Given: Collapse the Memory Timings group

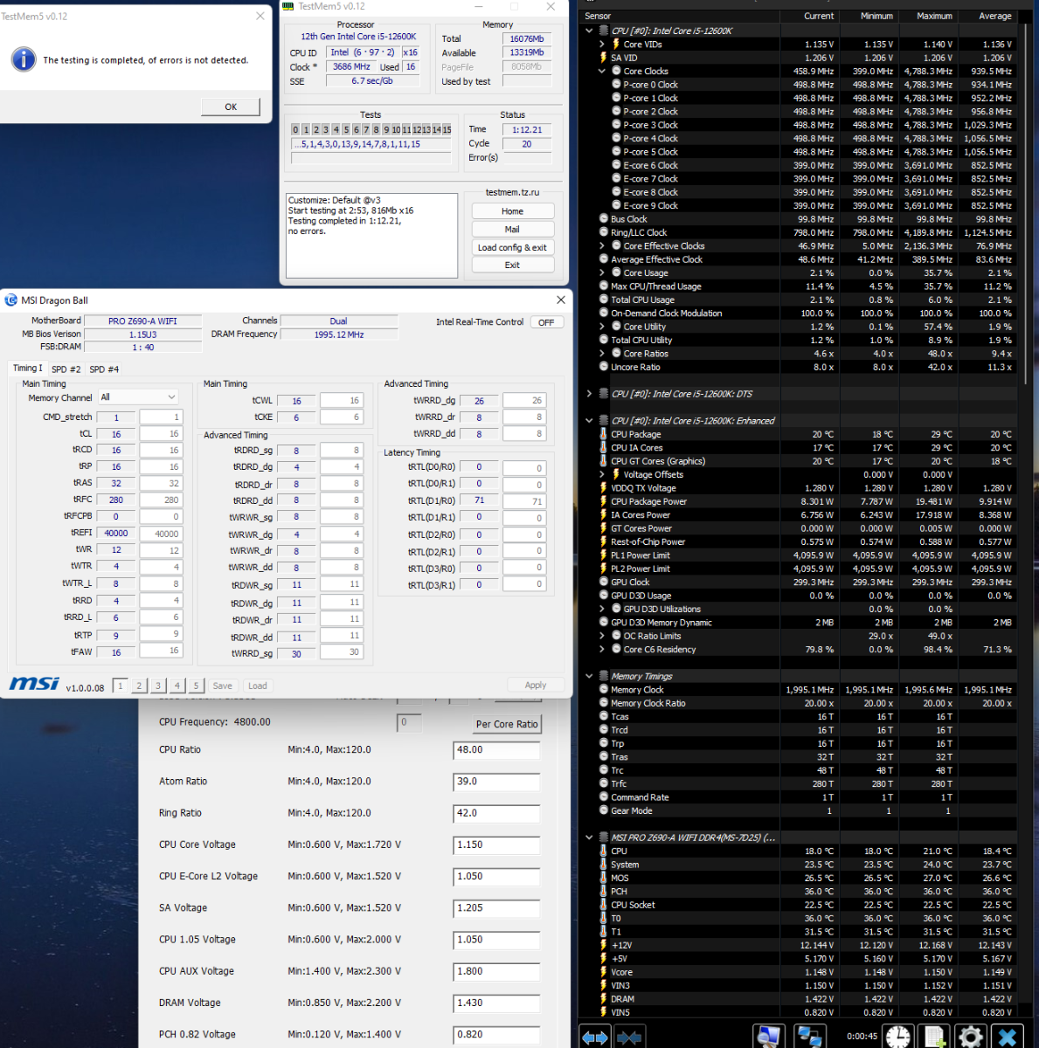Looking at the screenshot, I should (x=590, y=676).
